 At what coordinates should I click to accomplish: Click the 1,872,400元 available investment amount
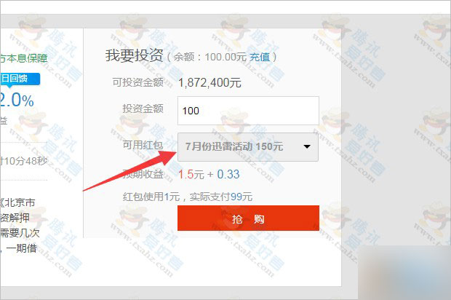[x=209, y=83]
